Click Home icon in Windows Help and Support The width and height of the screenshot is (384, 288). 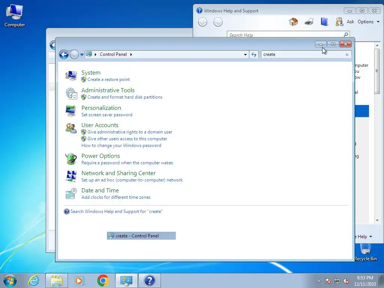click(293, 22)
